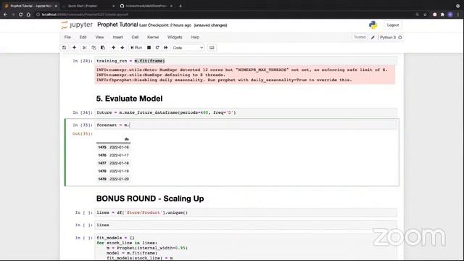Image resolution: width=464 pixels, height=261 pixels.
Task: Click table row 1479 date 2022-01-20
Action: pos(113,179)
